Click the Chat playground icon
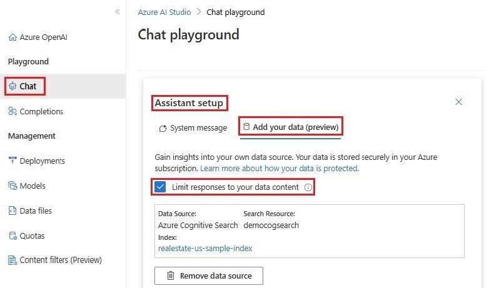 [13, 86]
